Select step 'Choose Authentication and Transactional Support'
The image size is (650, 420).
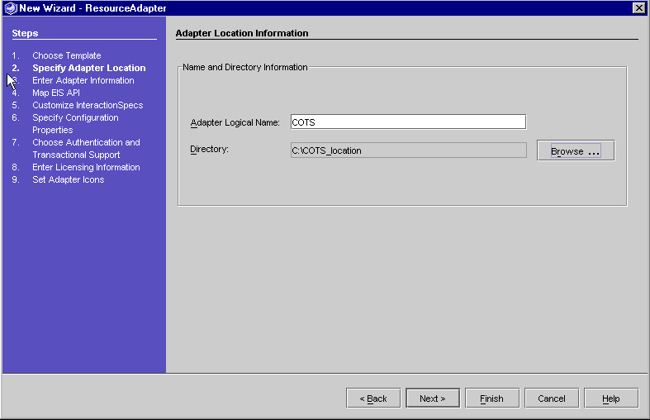tap(86, 149)
